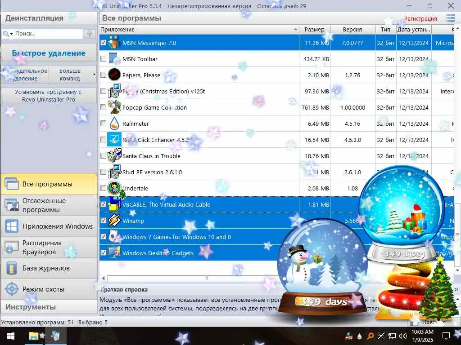Click the hamburger menu icon near Регистрация
This screenshot has width=461, height=345.
pyautogui.click(x=450, y=18)
